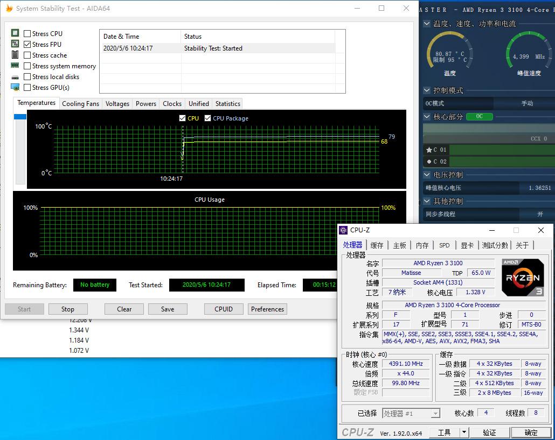Collapse the other controls section
Screen dimensions: 555x440
pyautogui.click(x=427, y=201)
